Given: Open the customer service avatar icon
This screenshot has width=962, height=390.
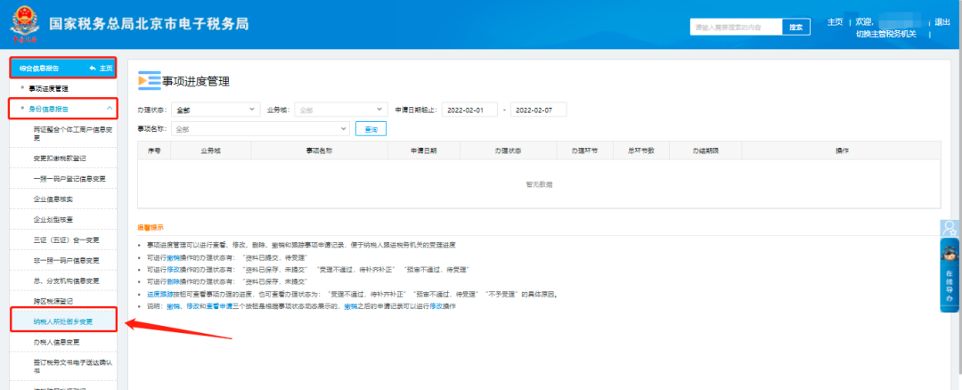Looking at the screenshot, I should (x=950, y=228).
